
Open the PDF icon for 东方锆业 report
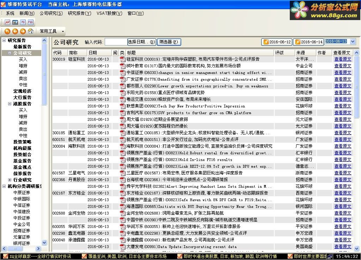click(x=123, y=193)
